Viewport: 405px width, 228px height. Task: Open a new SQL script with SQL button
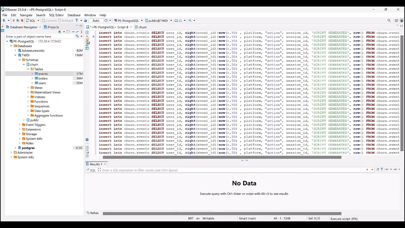pyautogui.click(x=31, y=21)
